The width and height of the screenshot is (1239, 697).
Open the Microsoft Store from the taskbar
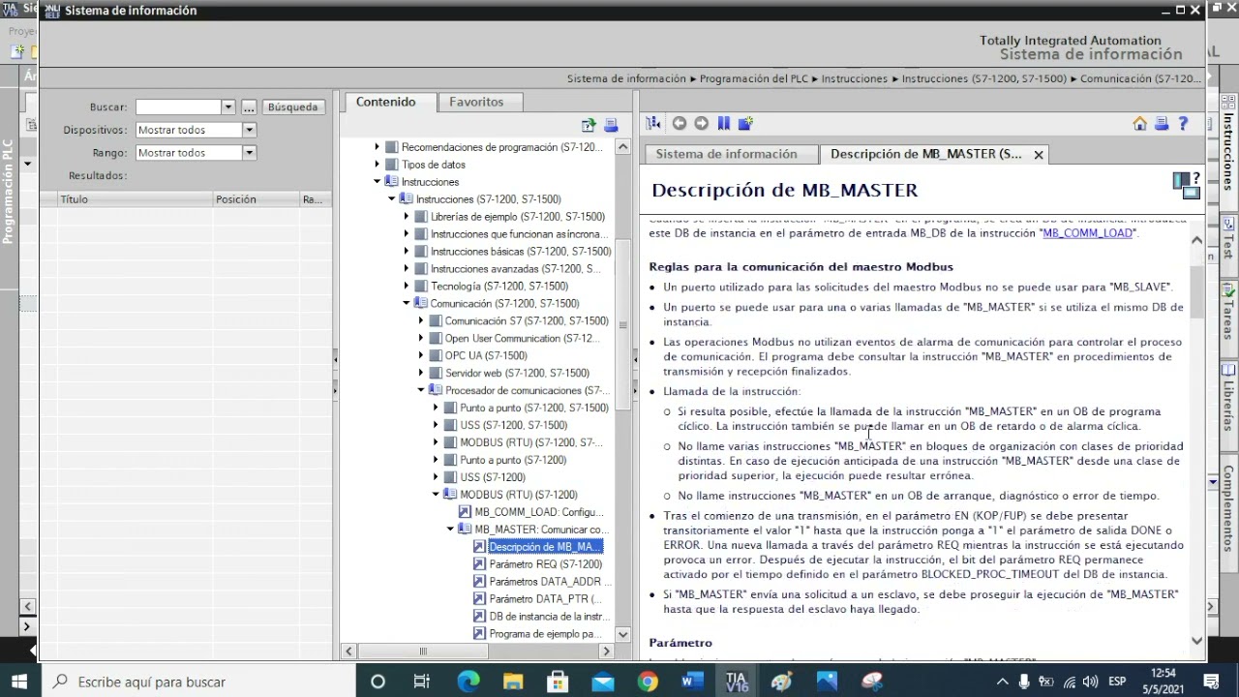(x=558, y=682)
